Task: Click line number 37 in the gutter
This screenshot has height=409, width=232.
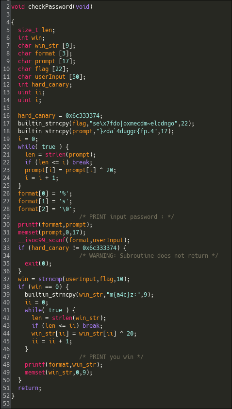Action: (x=6, y=279)
